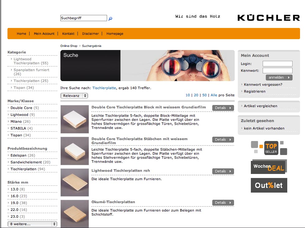Focus the Login input field

tap(277, 64)
